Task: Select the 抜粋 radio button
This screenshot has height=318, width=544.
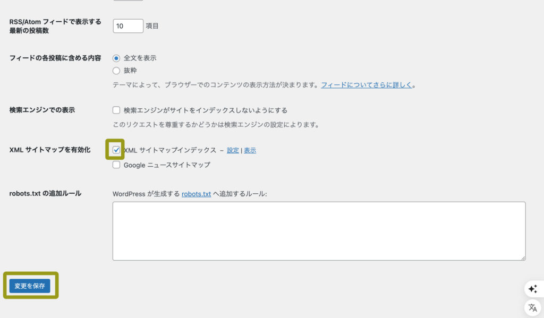Action: [x=116, y=70]
